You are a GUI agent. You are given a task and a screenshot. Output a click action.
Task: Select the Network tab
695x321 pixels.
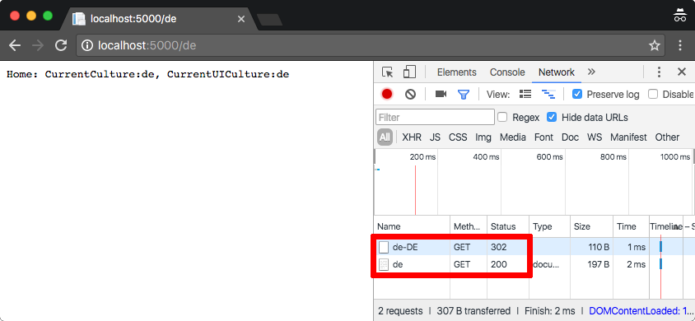557,72
